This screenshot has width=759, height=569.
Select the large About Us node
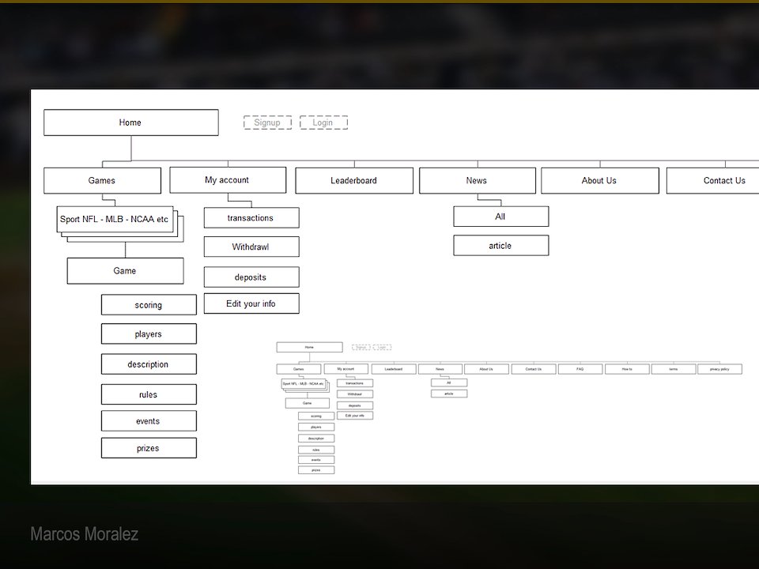point(600,180)
